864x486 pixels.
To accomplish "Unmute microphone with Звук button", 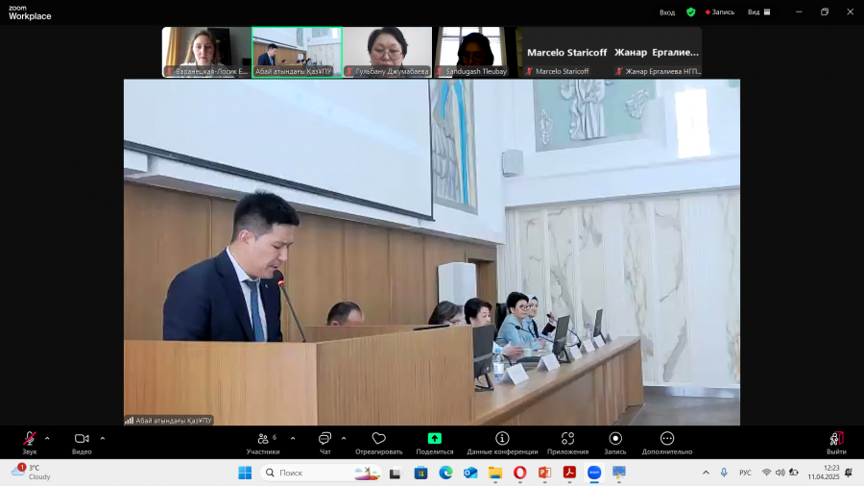I will (x=29, y=443).
